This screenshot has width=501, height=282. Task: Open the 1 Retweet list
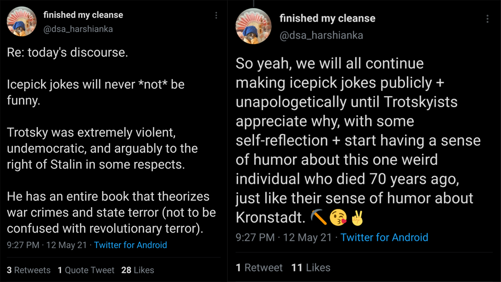point(259,268)
